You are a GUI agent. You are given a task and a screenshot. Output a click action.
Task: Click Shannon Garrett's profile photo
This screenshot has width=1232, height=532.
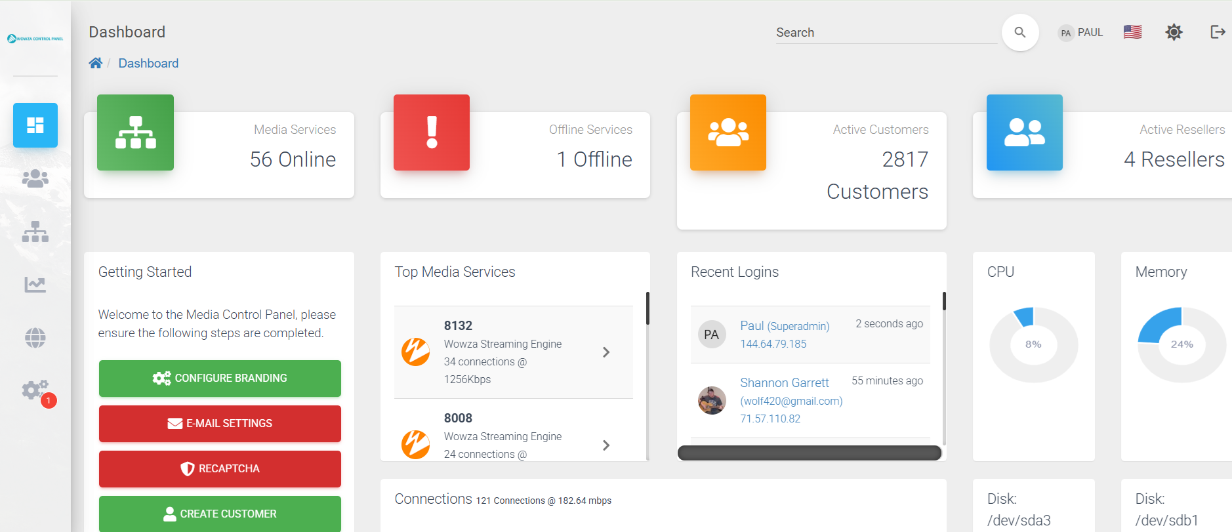(712, 400)
